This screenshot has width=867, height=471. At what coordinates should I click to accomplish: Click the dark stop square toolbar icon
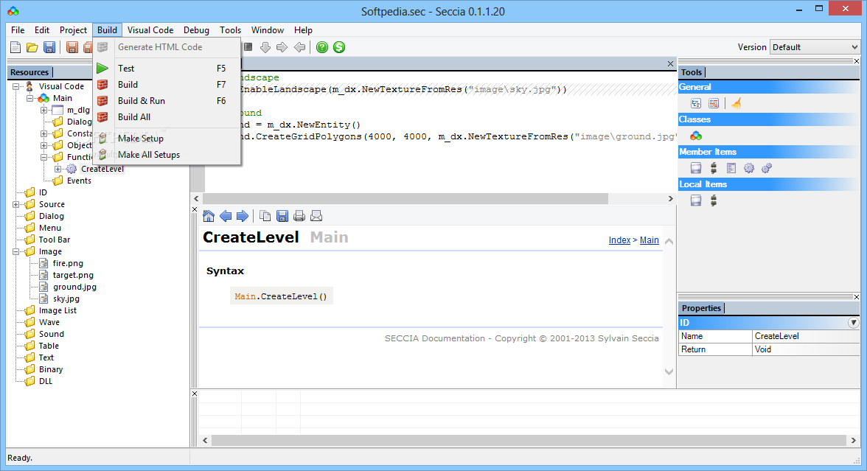248,47
